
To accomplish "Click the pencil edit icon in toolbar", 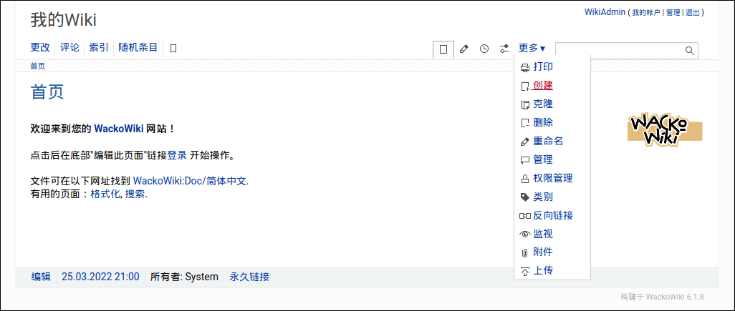I will pos(464,49).
